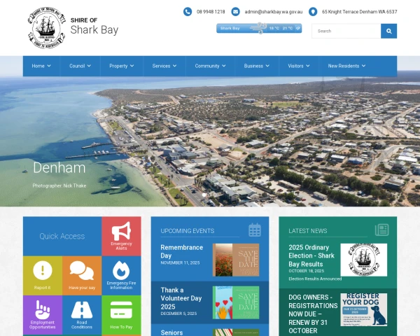
Task: Click the Denham slide caption
Action: click(x=59, y=168)
